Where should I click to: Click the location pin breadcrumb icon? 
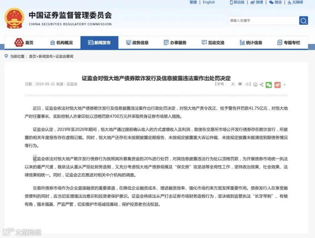(x=6, y=56)
